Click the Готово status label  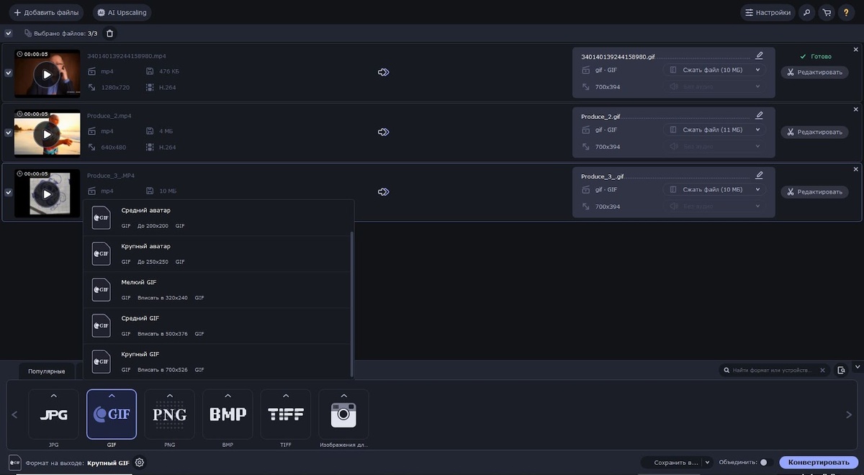(816, 56)
